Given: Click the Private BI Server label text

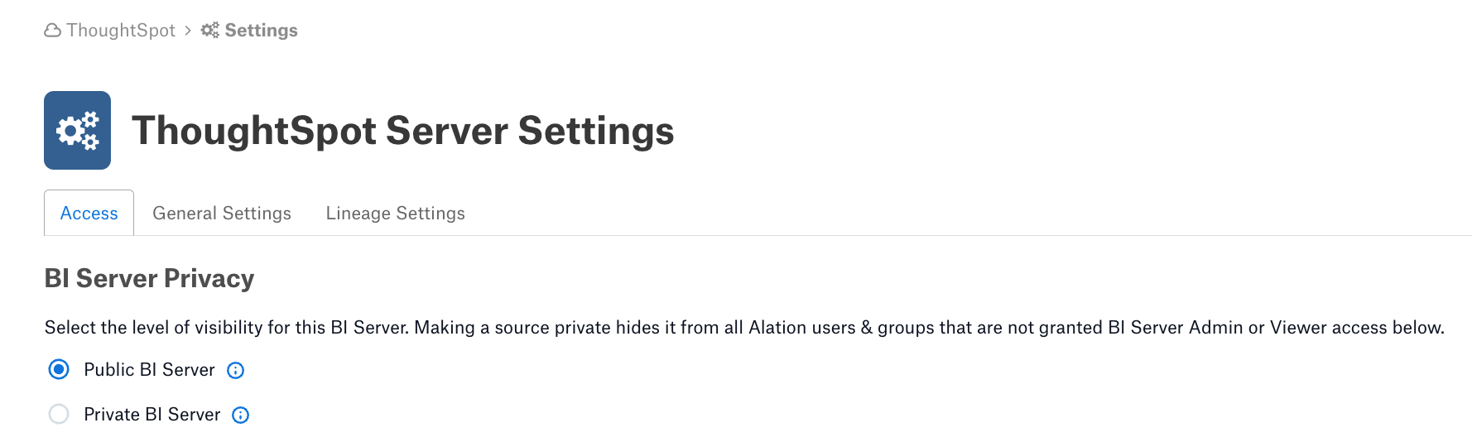Looking at the screenshot, I should tap(152, 415).
